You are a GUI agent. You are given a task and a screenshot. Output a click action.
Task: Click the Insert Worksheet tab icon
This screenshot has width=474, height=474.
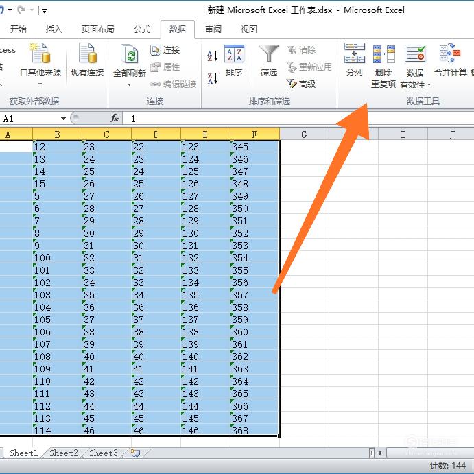(x=135, y=453)
